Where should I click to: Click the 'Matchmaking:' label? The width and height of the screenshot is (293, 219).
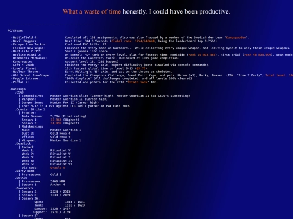33,127
